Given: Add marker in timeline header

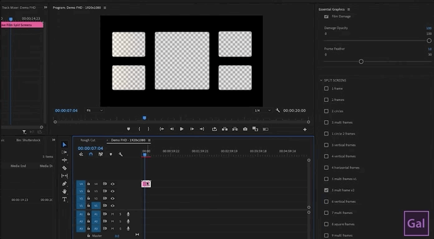Looking at the screenshot, I should click(x=111, y=154).
